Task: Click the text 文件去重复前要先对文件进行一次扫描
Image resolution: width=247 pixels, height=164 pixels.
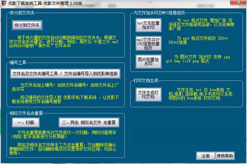Action: click(x=52, y=133)
